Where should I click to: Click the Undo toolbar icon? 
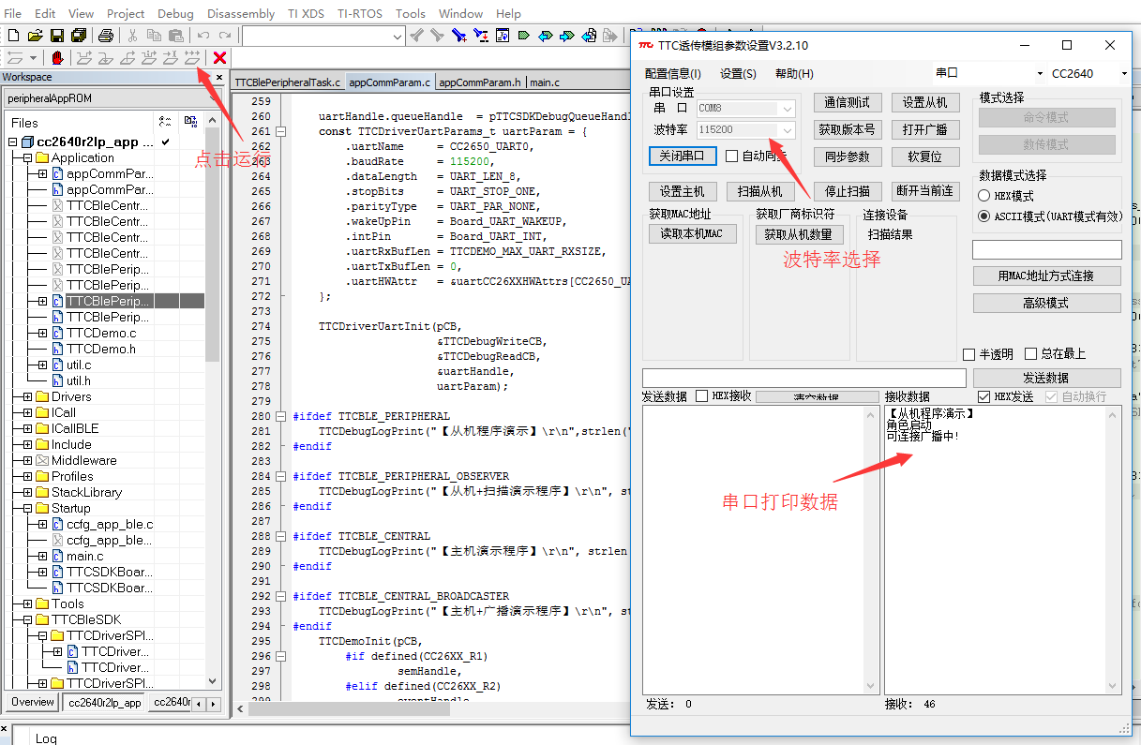coord(203,36)
